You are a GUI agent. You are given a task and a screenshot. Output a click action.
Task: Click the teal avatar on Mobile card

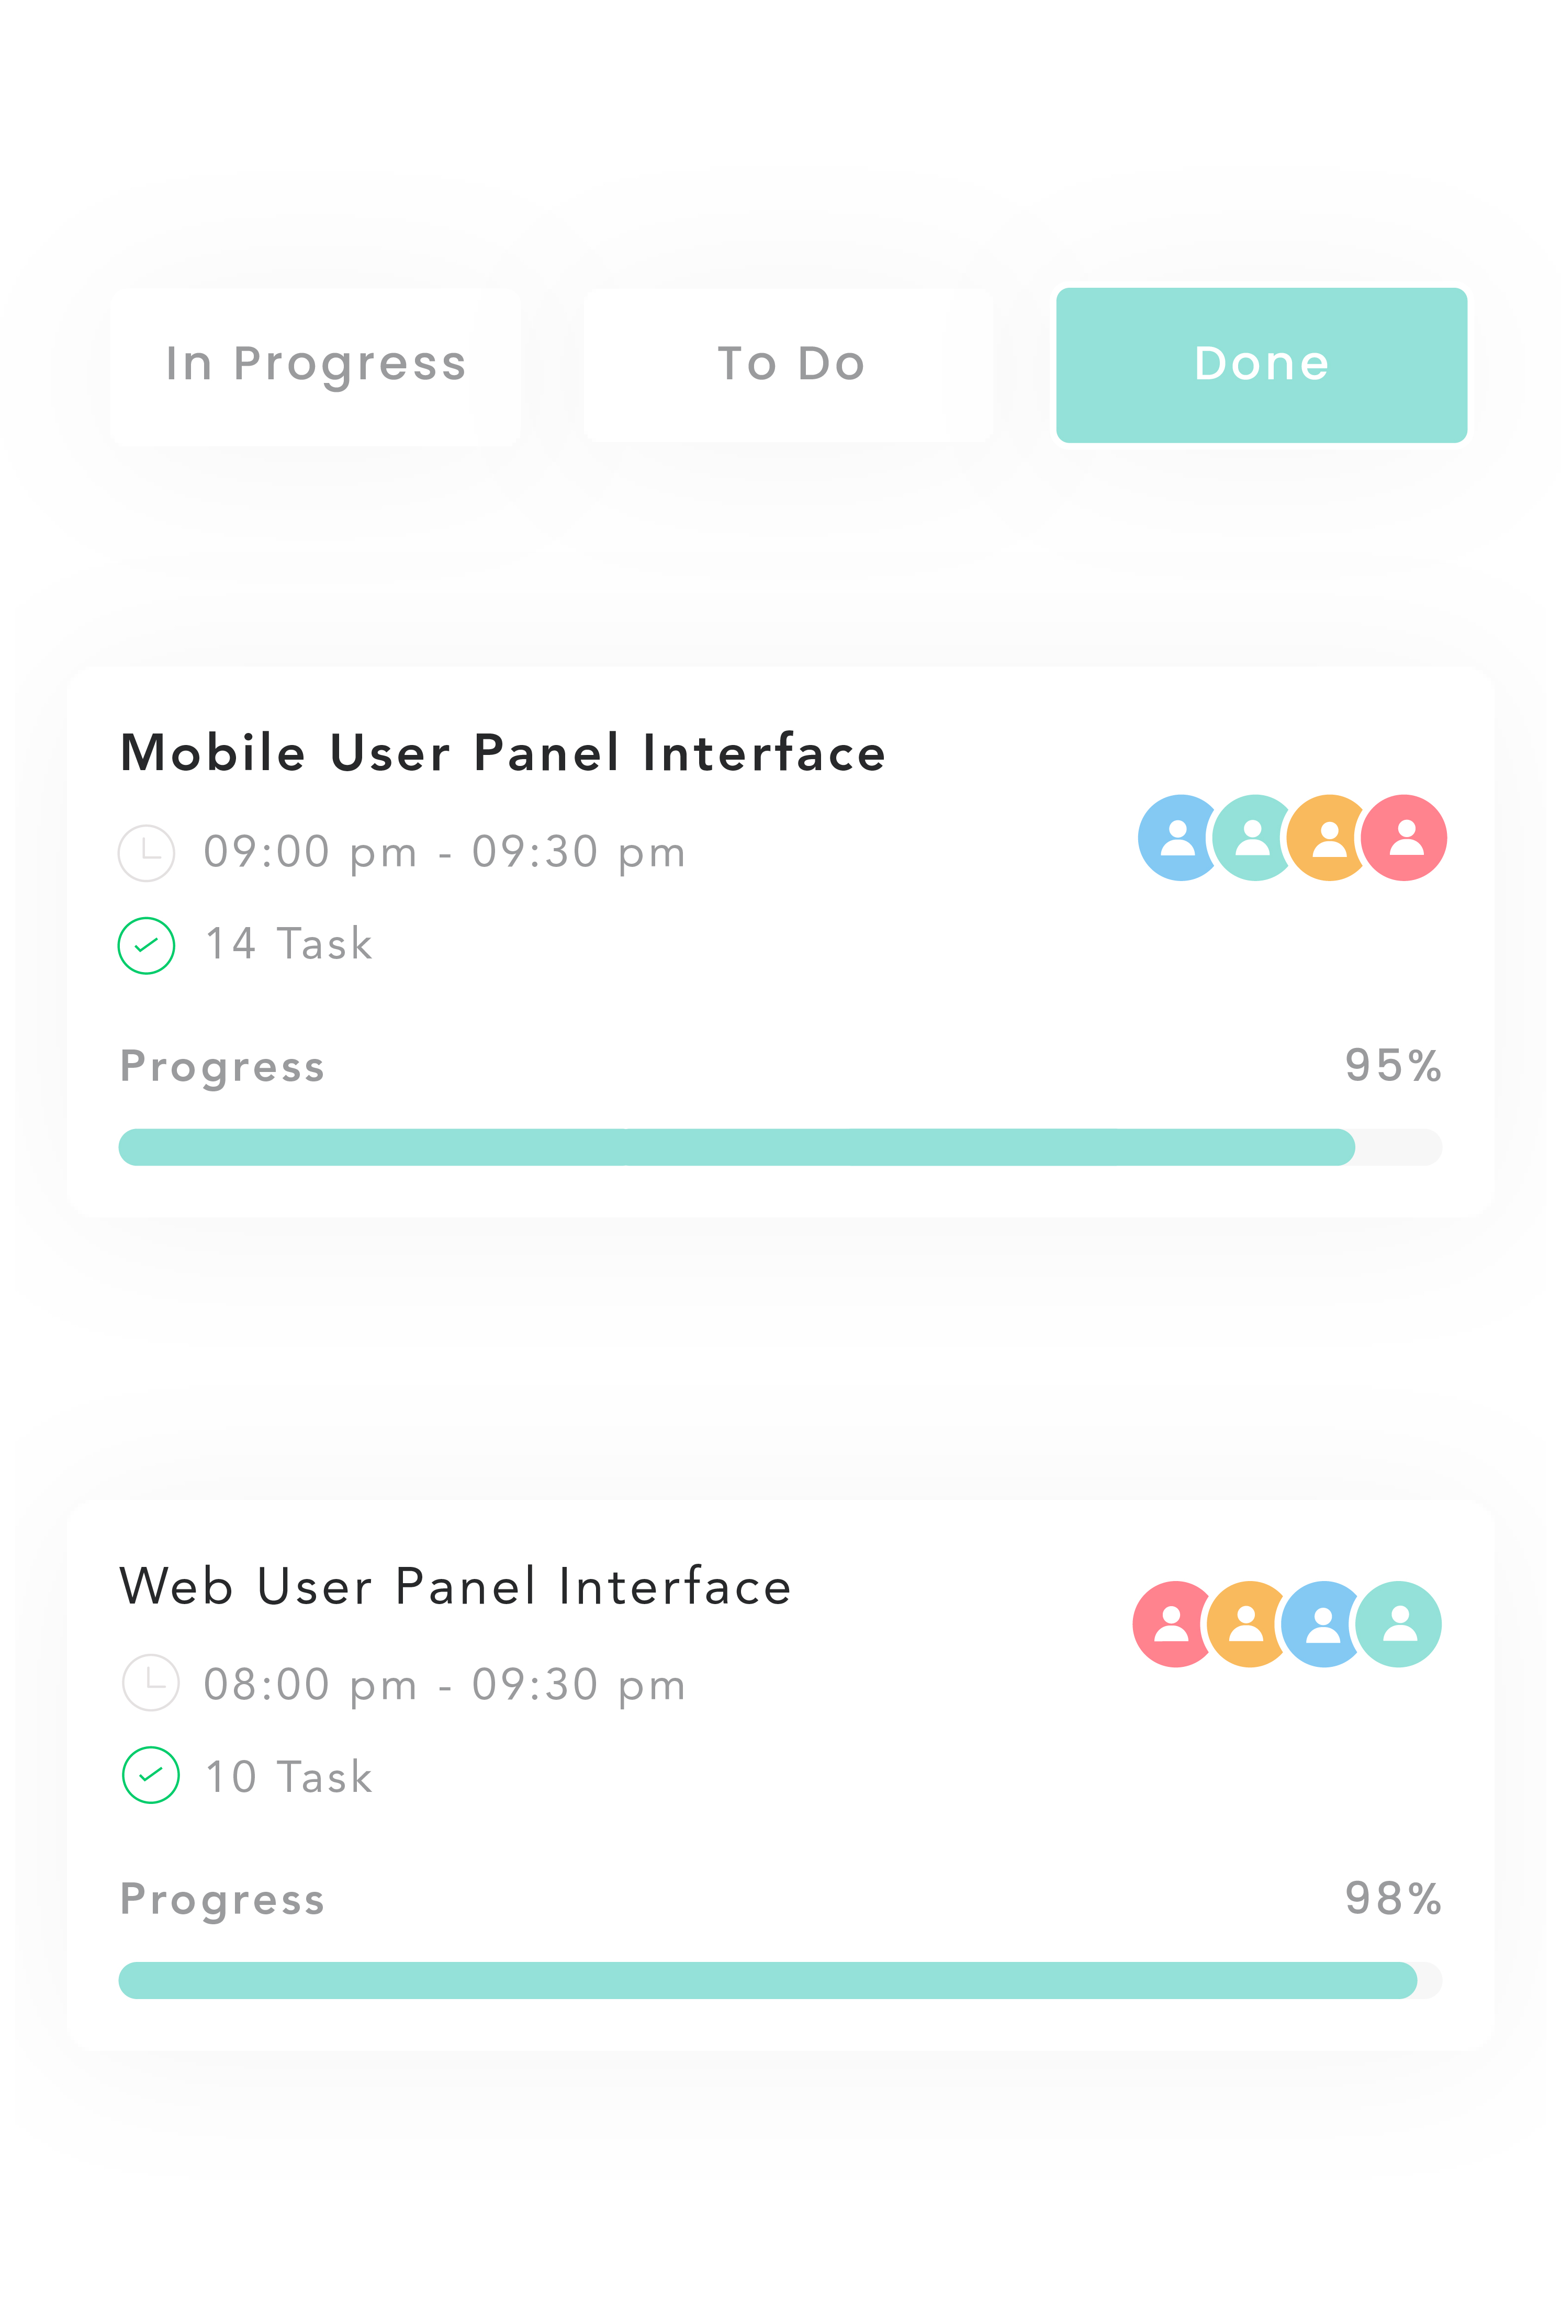click(x=1252, y=838)
